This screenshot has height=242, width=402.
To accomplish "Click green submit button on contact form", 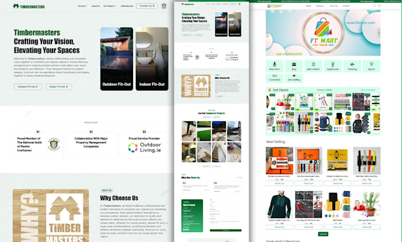I will [x=226, y=230].
